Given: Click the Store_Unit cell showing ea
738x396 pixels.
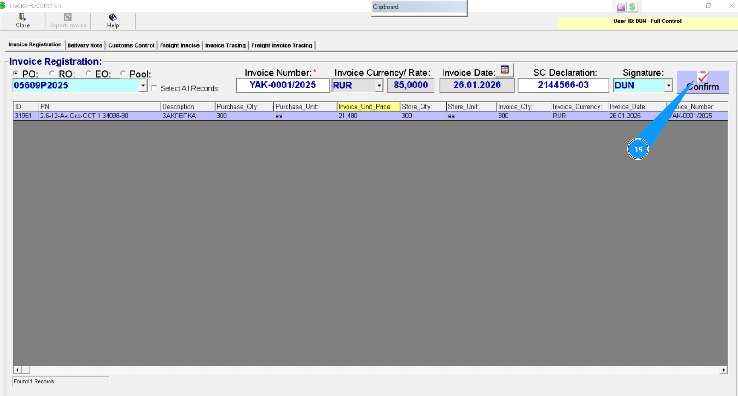Looking at the screenshot, I should (472, 116).
